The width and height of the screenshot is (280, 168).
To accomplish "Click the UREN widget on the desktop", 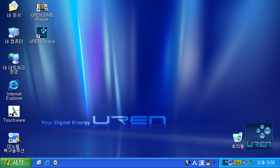I will 259,136.
